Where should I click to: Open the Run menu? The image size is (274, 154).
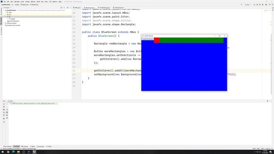pyautogui.click(x=42, y=2)
